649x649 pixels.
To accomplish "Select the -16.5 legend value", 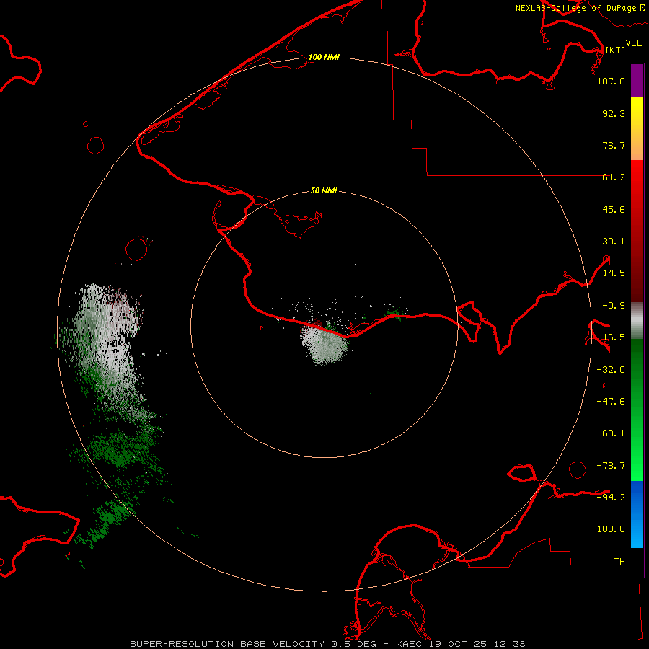I will (x=611, y=337).
